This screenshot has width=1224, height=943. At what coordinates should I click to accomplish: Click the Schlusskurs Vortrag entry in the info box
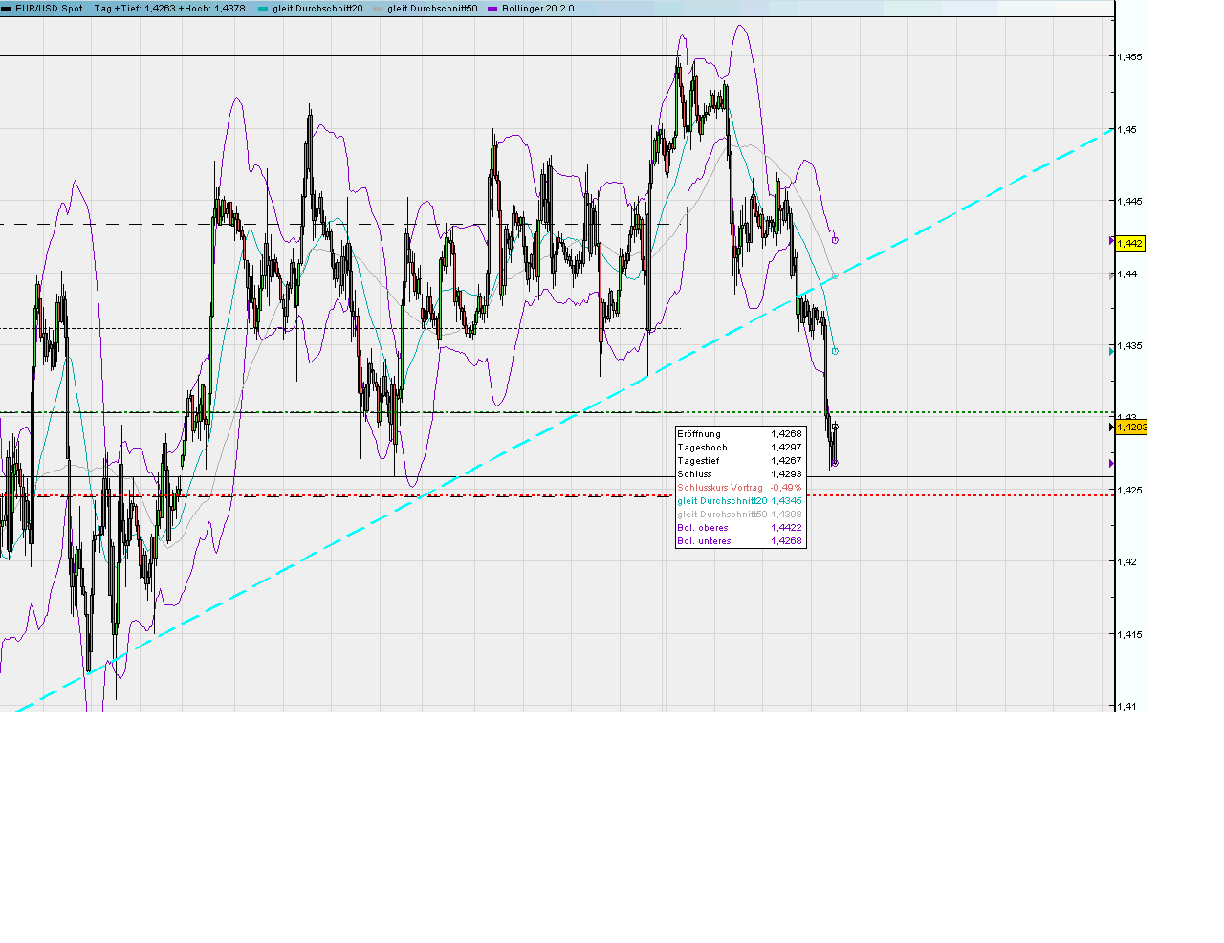tap(719, 487)
